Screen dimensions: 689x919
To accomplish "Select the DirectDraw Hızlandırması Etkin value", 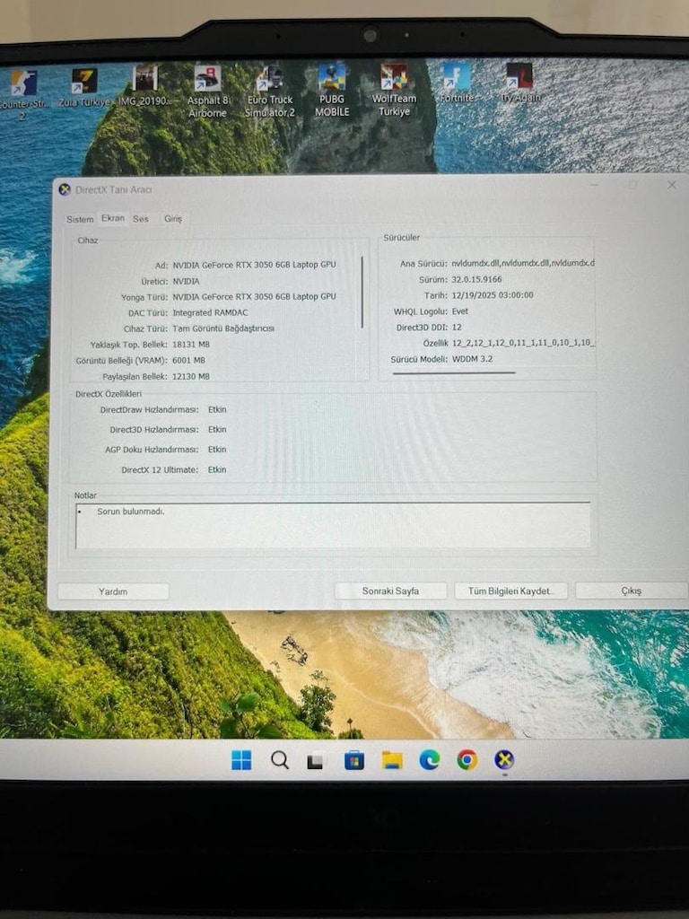I will [x=217, y=409].
